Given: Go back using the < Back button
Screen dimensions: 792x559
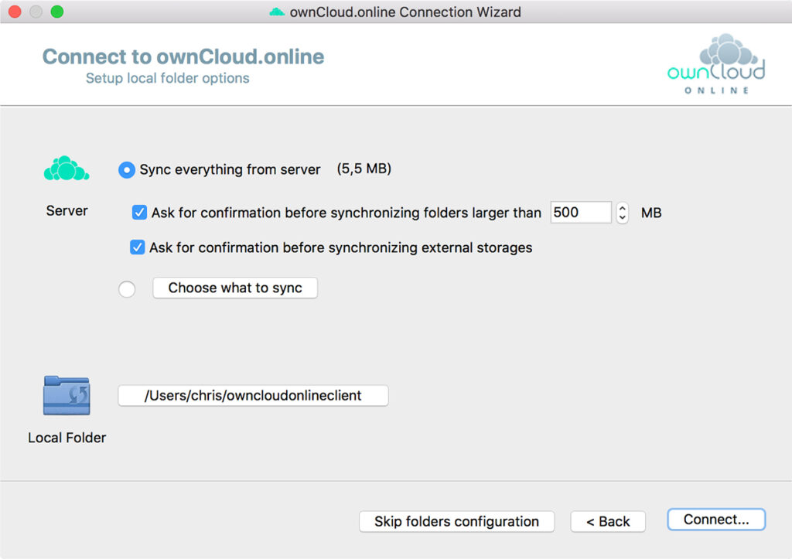Looking at the screenshot, I should click(608, 522).
